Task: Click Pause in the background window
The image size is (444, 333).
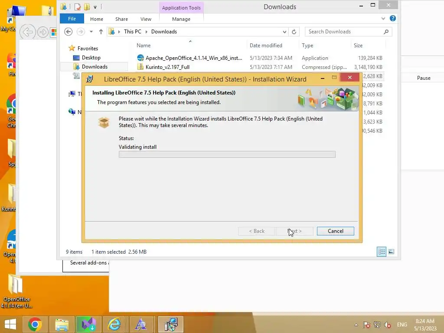Action: tap(424, 78)
